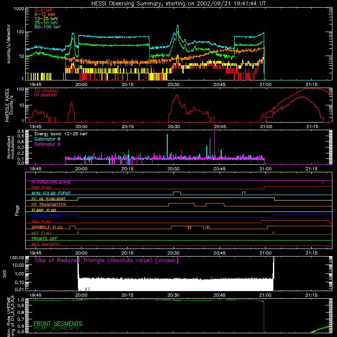
Task: Click the vertical Flags axis label
Action: pos(17,210)
